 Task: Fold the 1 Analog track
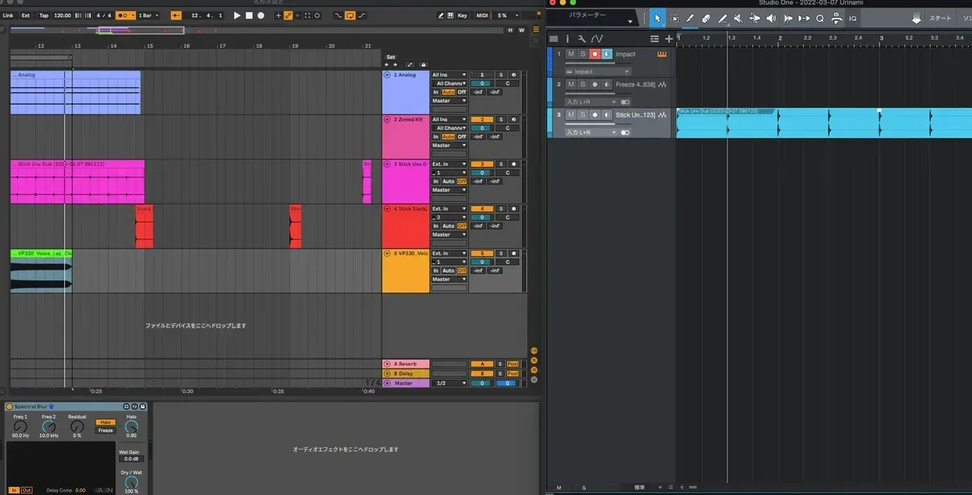[x=387, y=75]
